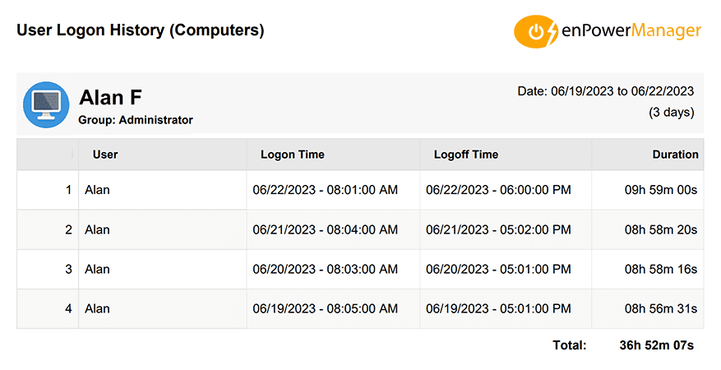Click the orange enPowerManager power icon
Viewport: 721px width, 370px height.
coord(536,32)
